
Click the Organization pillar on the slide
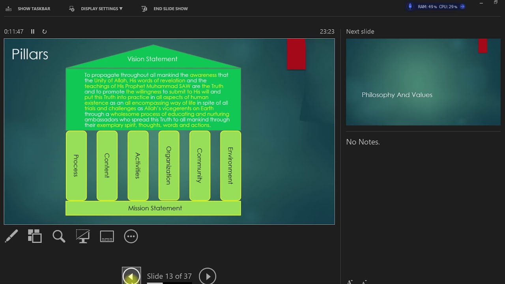click(169, 166)
